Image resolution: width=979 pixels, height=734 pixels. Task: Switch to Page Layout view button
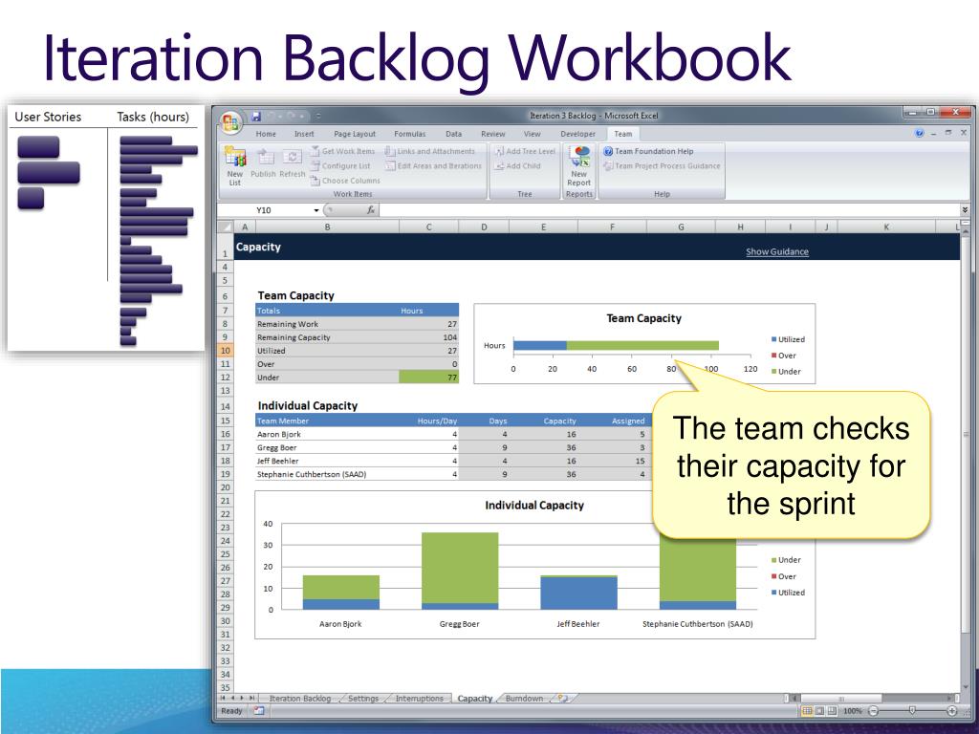(x=819, y=710)
